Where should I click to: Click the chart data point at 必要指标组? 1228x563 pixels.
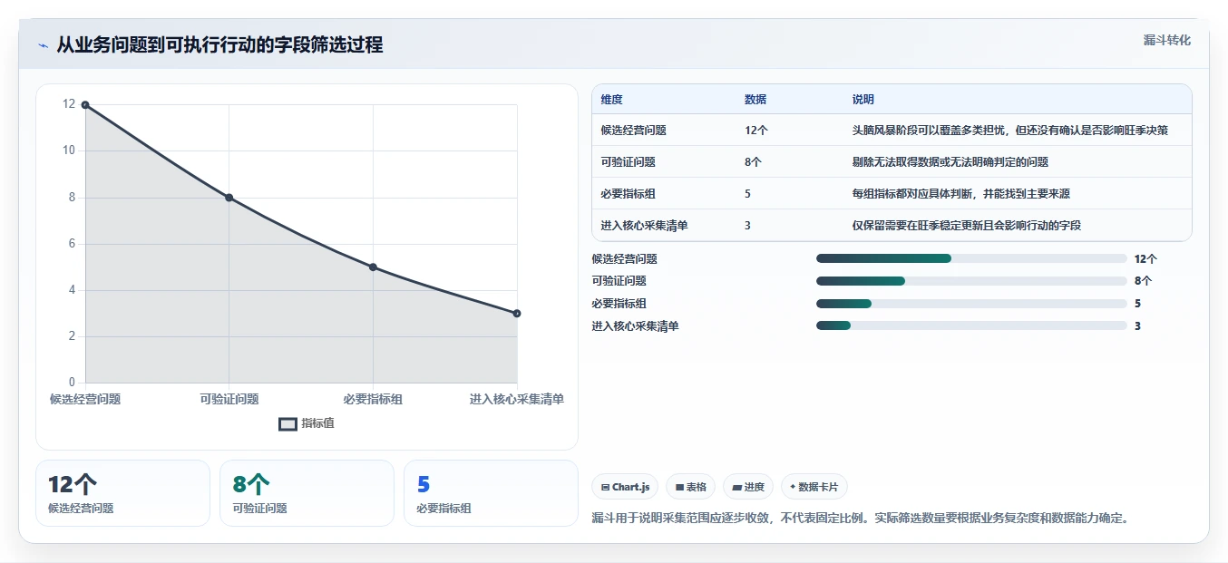tap(373, 267)
